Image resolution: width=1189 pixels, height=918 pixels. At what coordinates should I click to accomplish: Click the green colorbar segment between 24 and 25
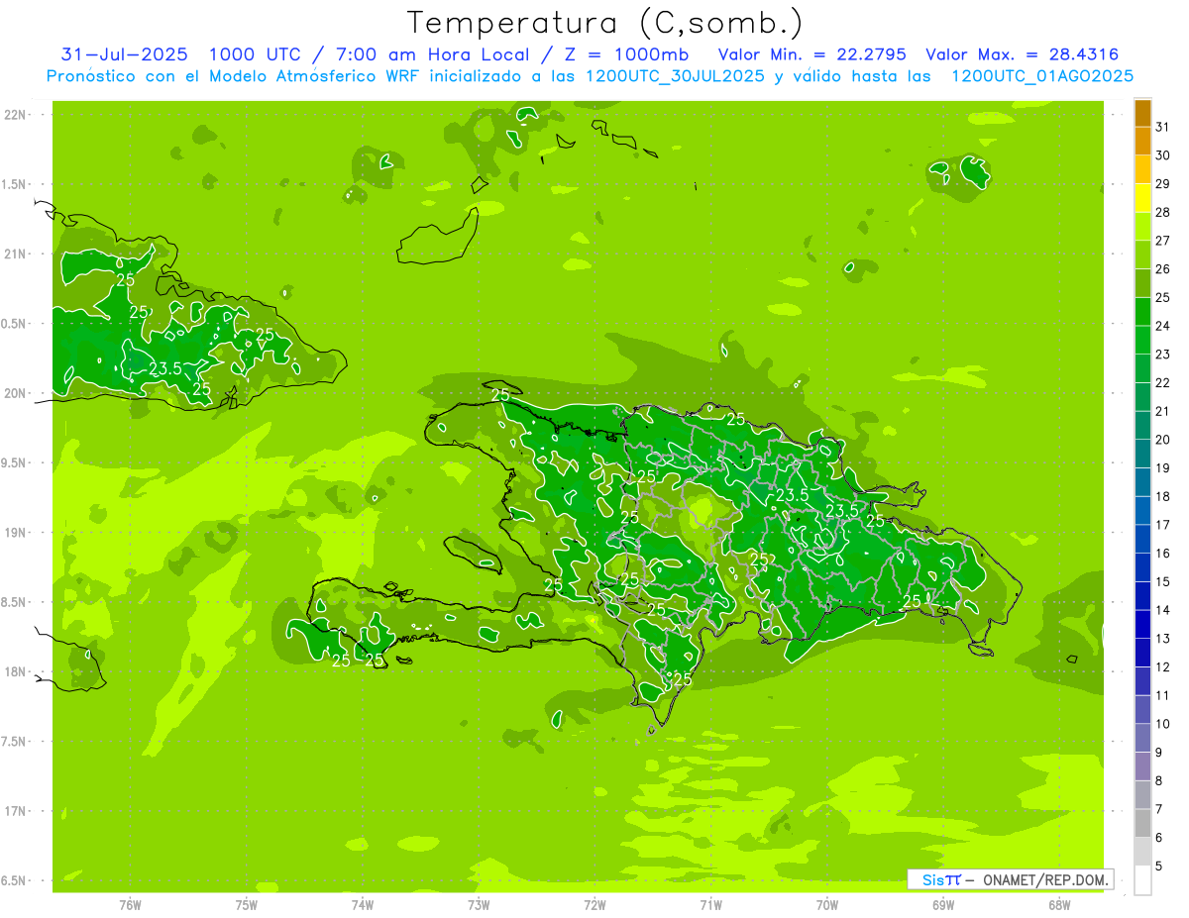tap(1142, 311)
